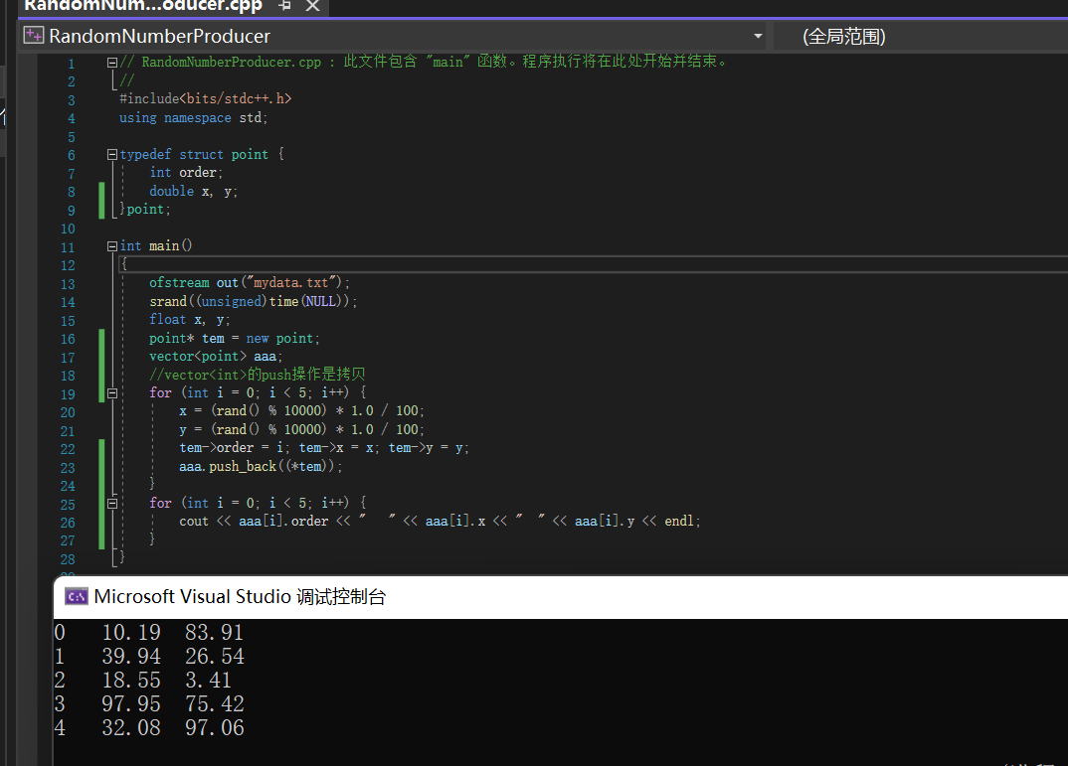1068x766 pixels.
Task: Click the float x, y declaration
Action: pyautogui.click(x=189, y=319)
